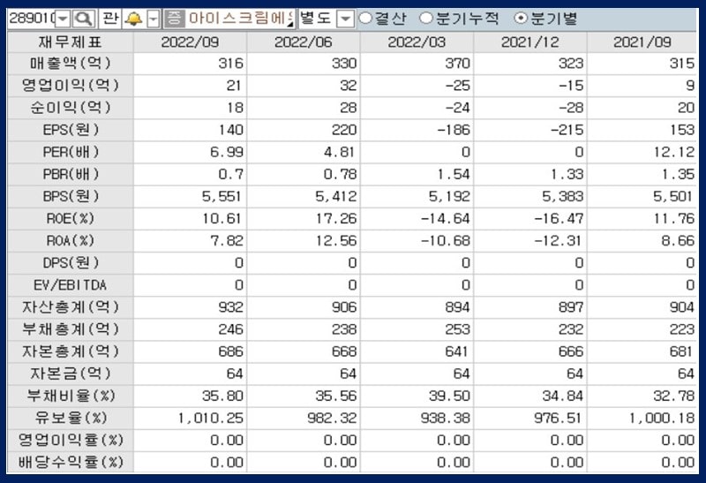Image resolution: width=706 pixels, height=483 pixels.
Task: Click the 2022/06 column header
Action: [x=304, y=42]
